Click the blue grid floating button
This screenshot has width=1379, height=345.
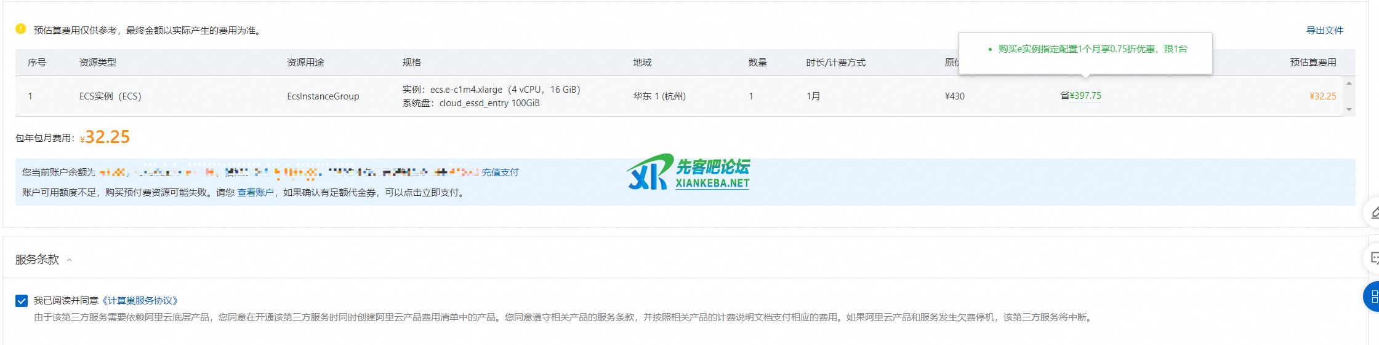click(x=1372, y=297)
